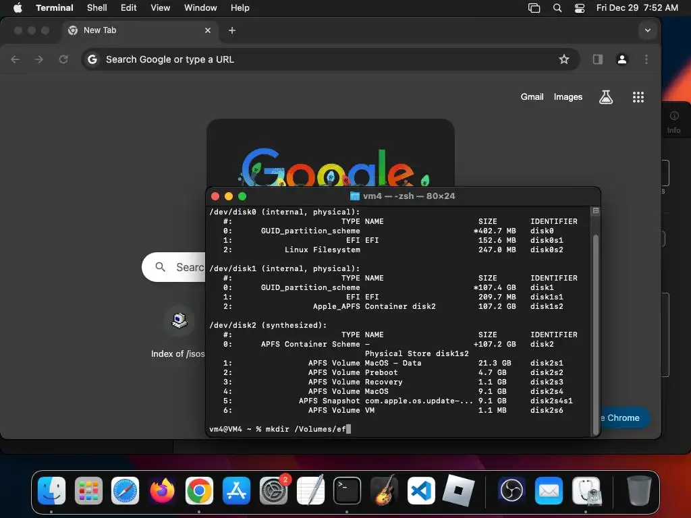Open the Images link
The height and width of the screenshot is (518, 691).
tap(568, 97)
